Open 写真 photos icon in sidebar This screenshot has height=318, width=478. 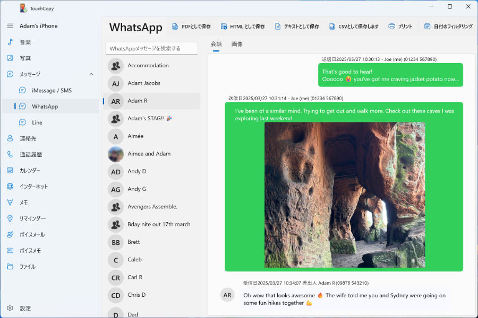click(x=10, y=58)
